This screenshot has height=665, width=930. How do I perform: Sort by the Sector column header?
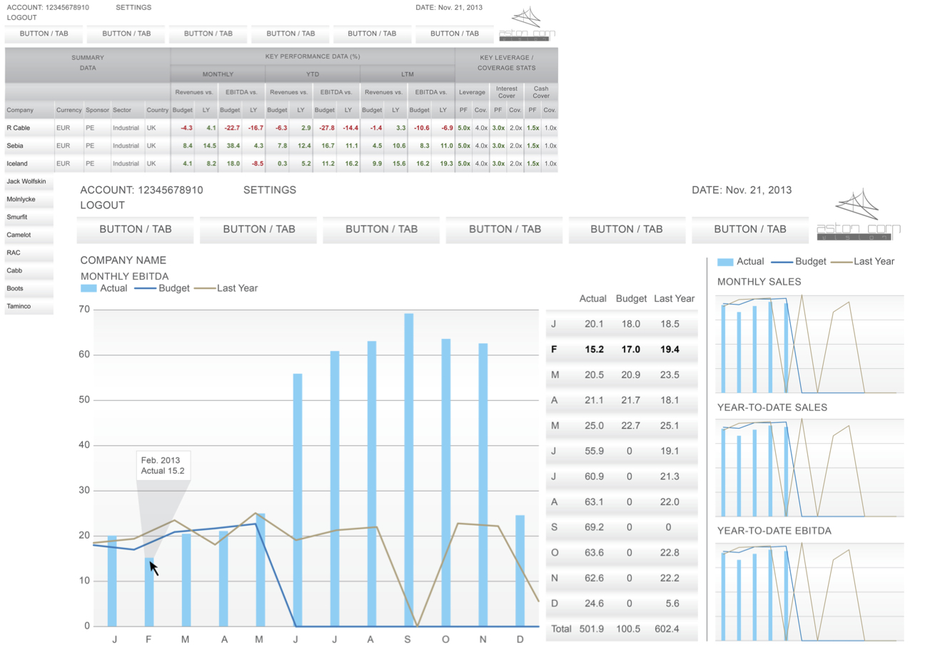click(122, 110)
